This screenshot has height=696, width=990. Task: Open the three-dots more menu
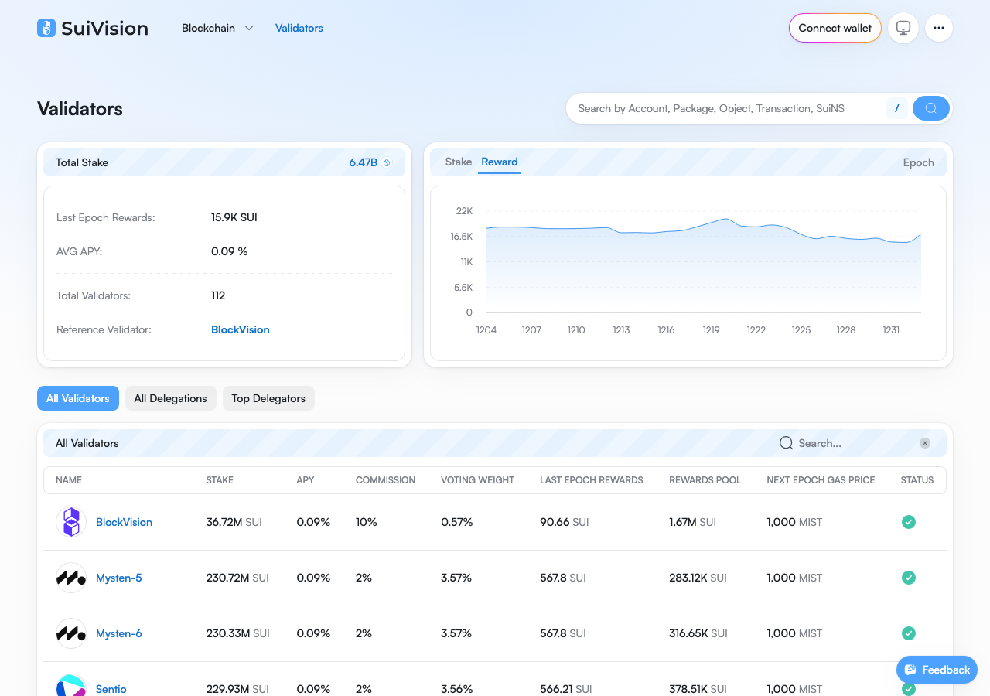(x=939, y=28)
